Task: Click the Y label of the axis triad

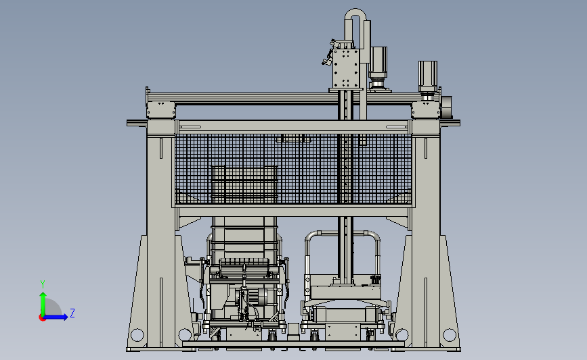Action: (x=43, y=284)
